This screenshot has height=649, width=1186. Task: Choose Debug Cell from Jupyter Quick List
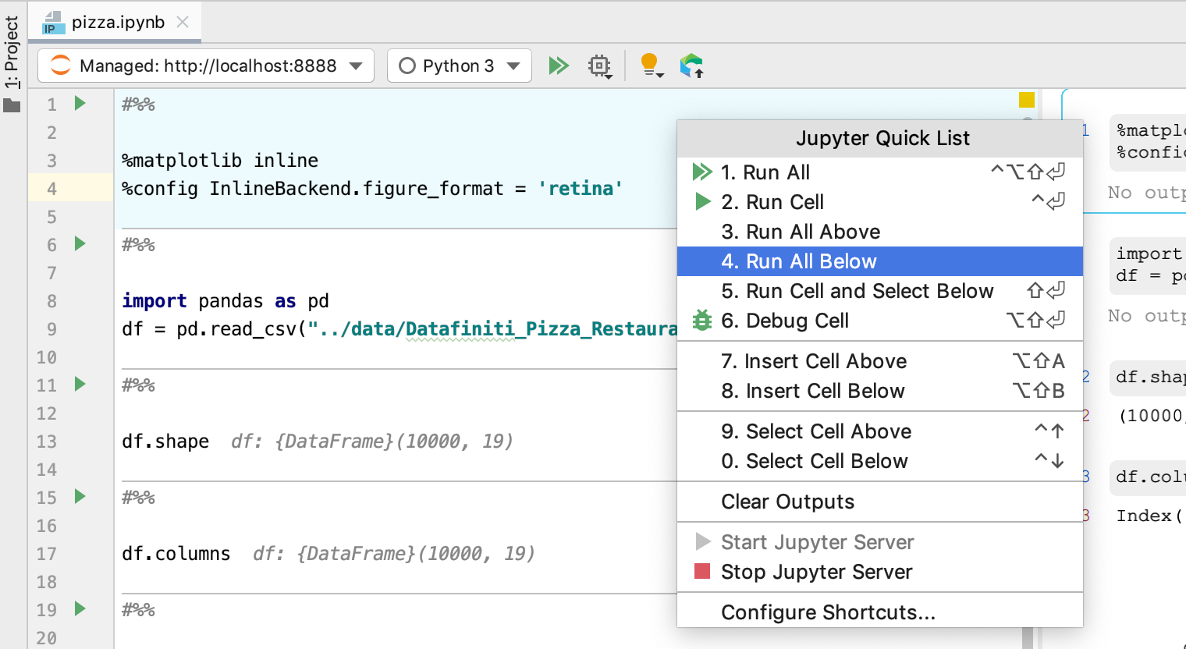click(797, 321)
